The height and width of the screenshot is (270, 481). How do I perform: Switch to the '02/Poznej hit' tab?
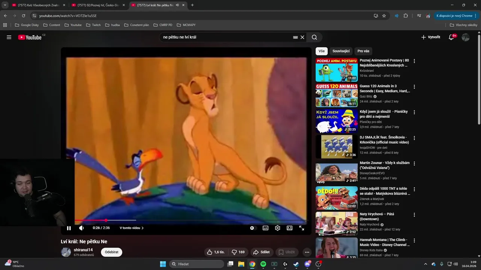98,5
